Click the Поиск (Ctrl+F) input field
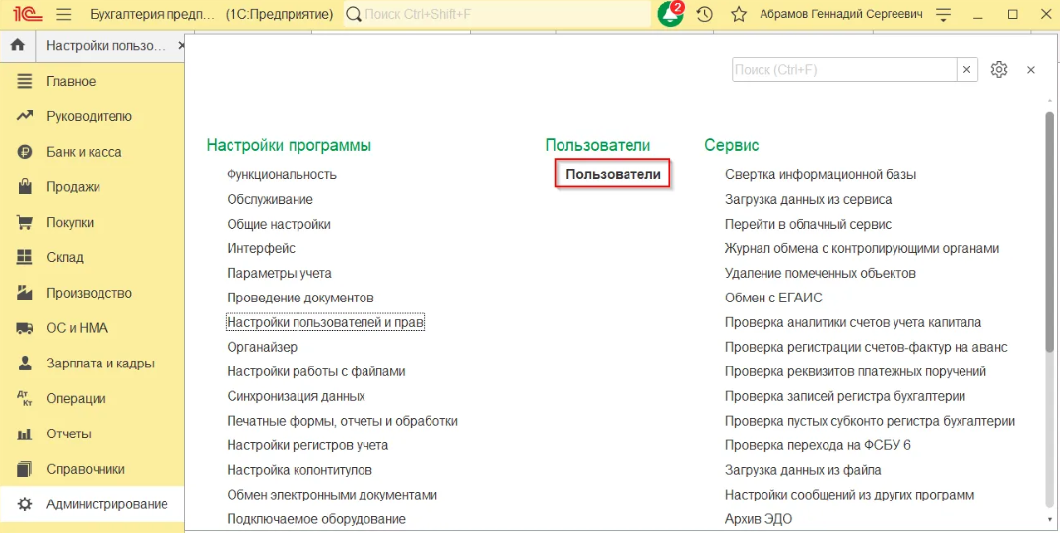The width and height of the screenshot is (1060, 533). pos(843,70)
